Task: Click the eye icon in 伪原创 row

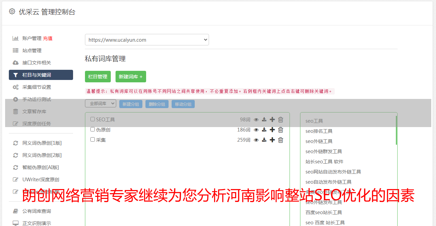Action: pyautogui.click(x=256, y=130)
